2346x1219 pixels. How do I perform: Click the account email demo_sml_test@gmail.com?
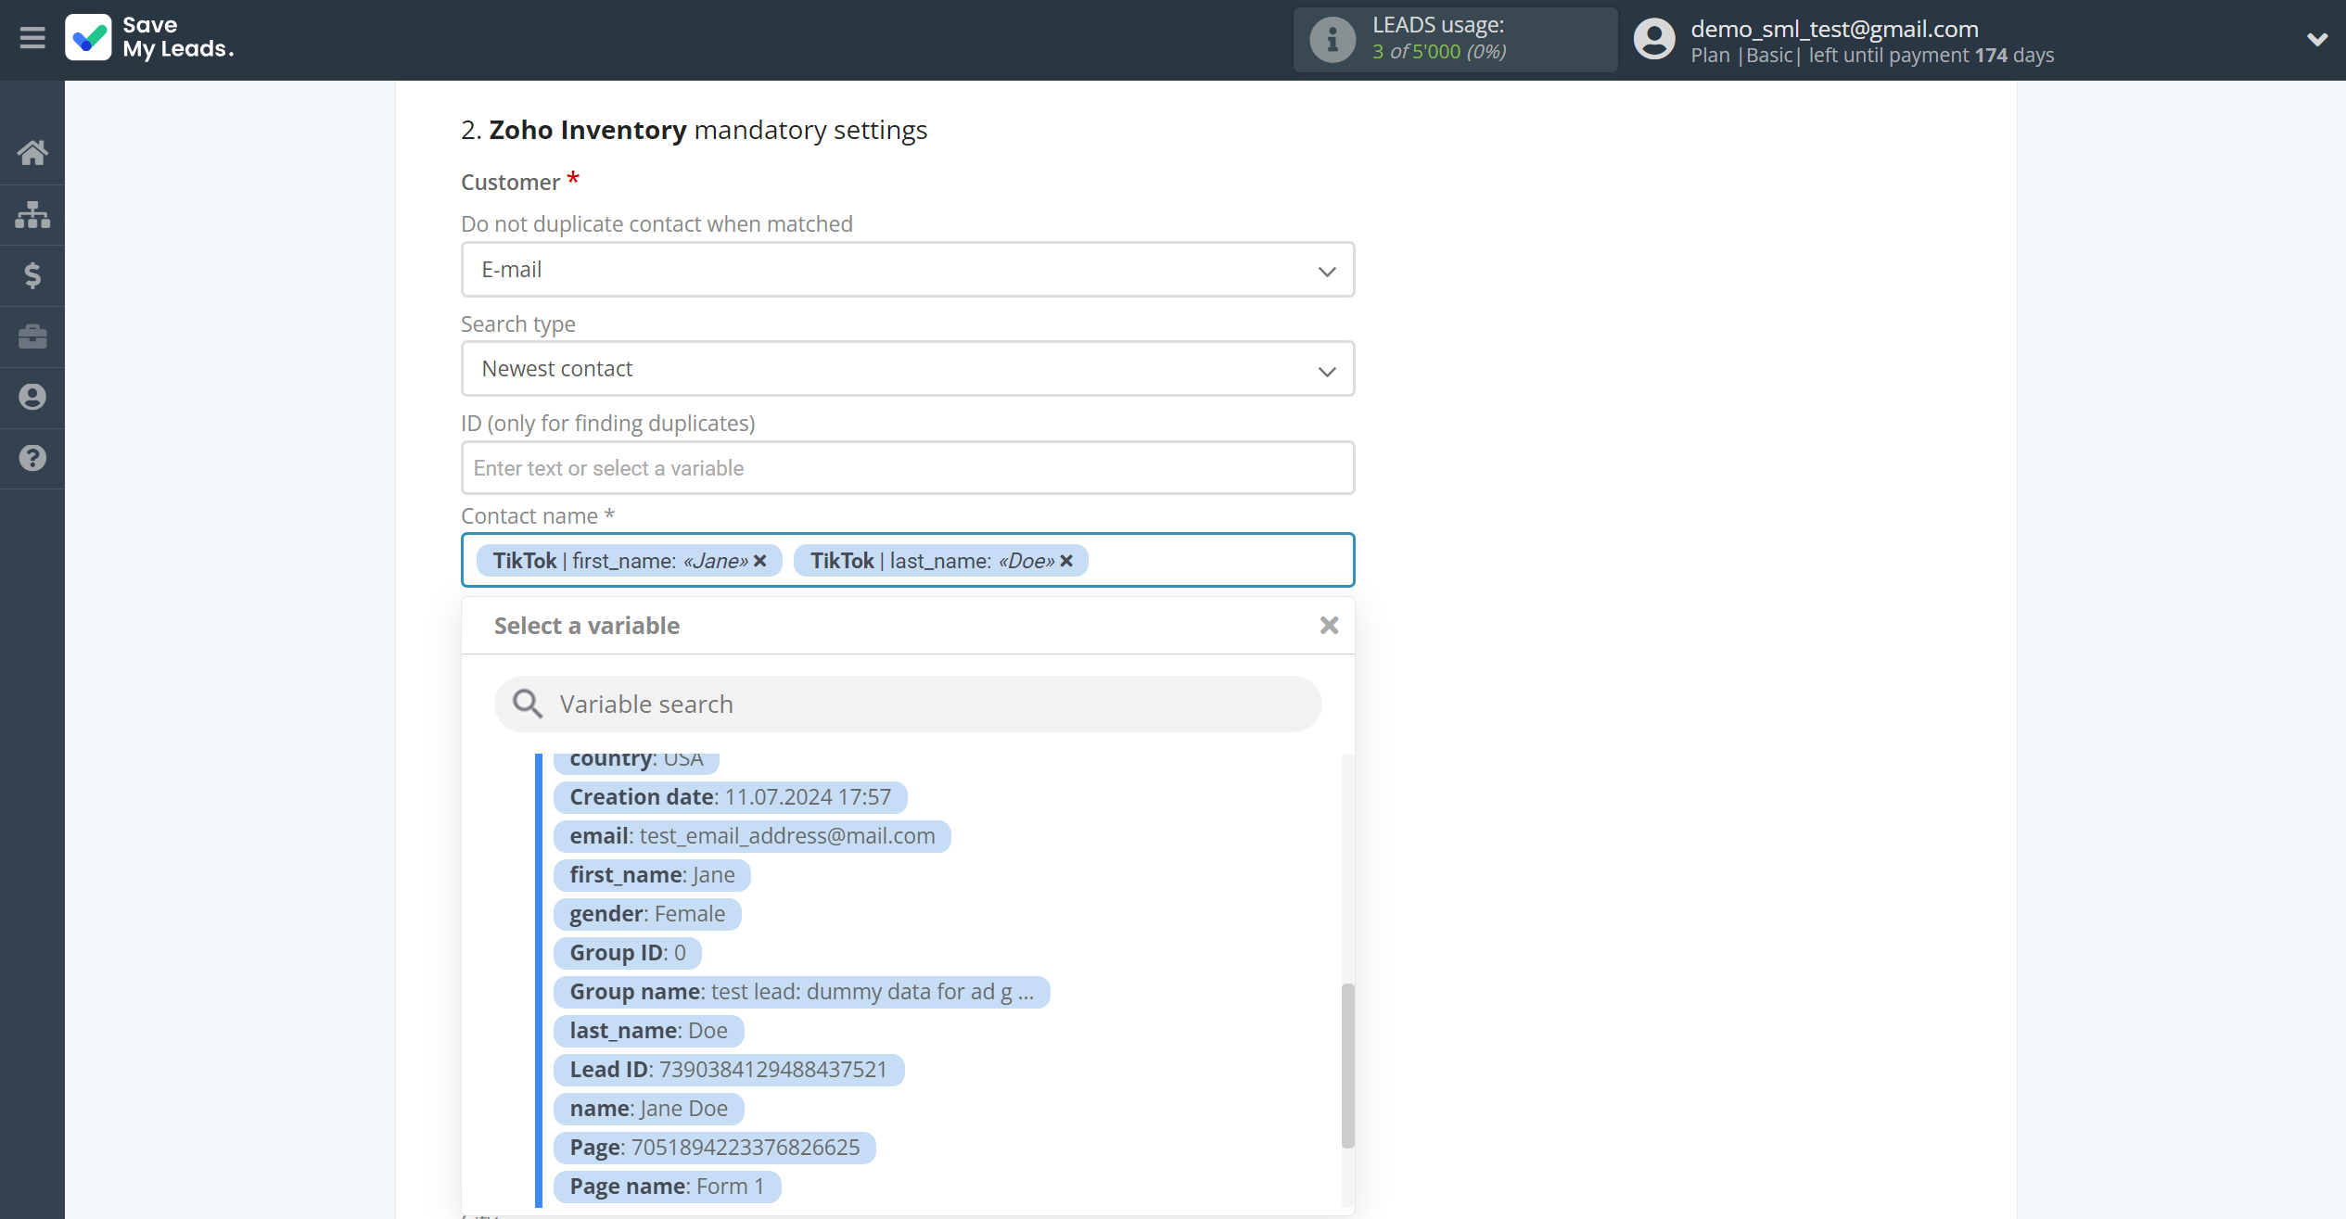tap(1834, 29)
